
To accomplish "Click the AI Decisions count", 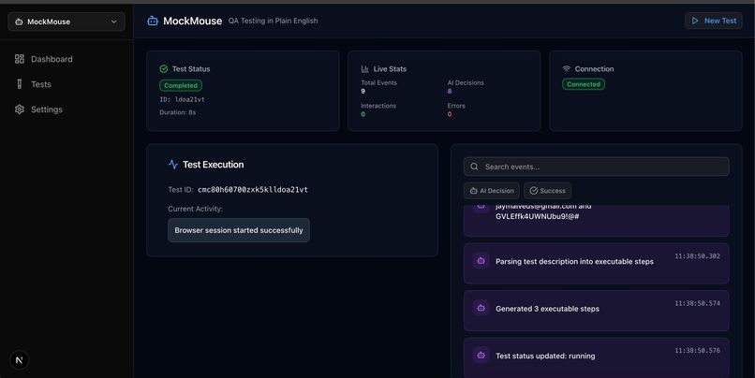I will [450, 91].
